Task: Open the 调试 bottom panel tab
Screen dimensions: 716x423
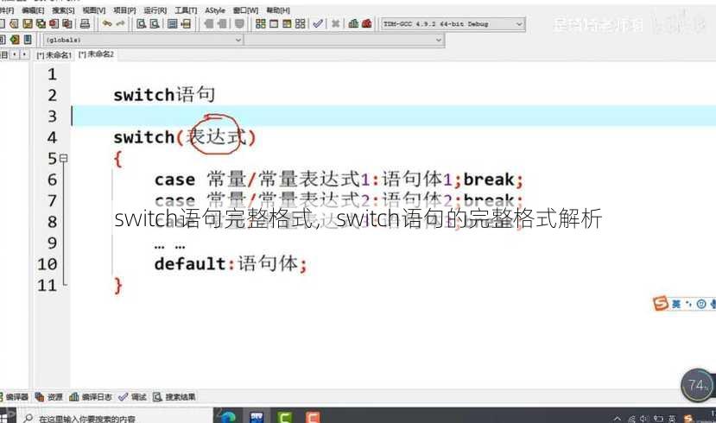Action: click(x=133, y=397)
